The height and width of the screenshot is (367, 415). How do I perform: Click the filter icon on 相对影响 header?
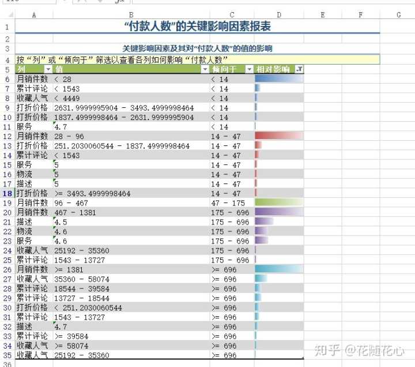pyautogui.click(x=298, y=69)
